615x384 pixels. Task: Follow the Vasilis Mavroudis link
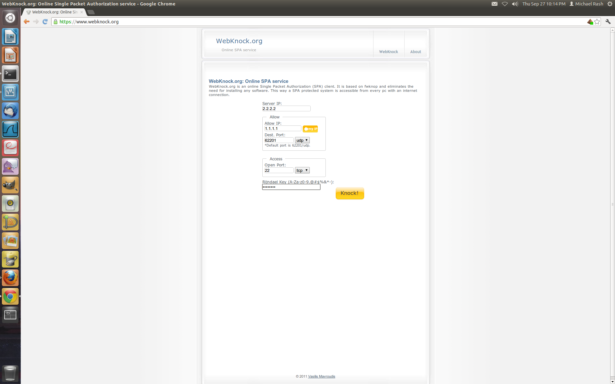(x=321, y=376)
